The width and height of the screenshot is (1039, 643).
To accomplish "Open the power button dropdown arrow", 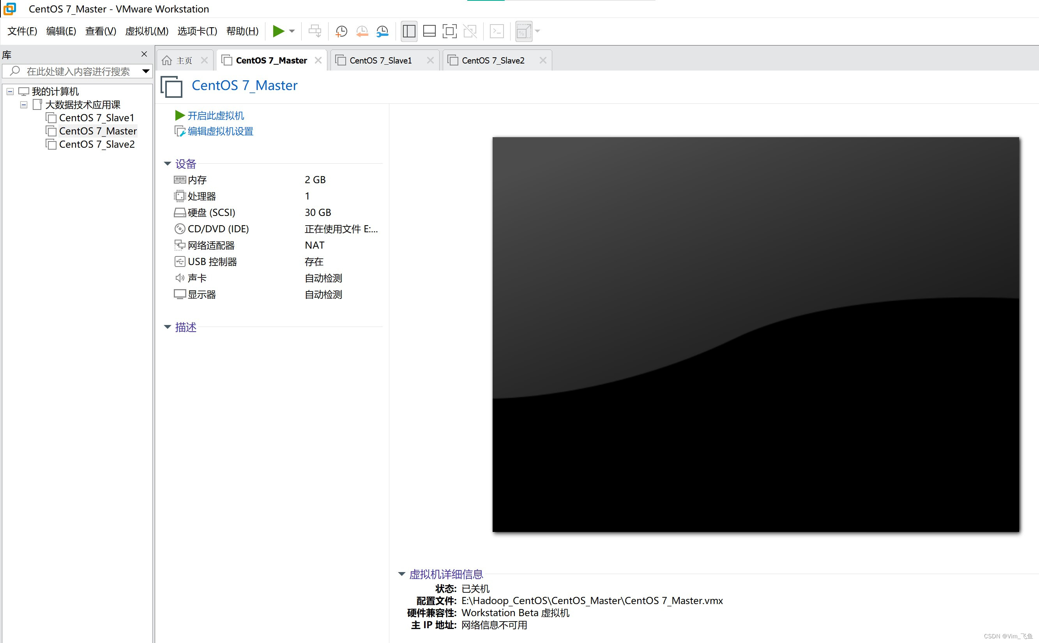I will 292,31.
